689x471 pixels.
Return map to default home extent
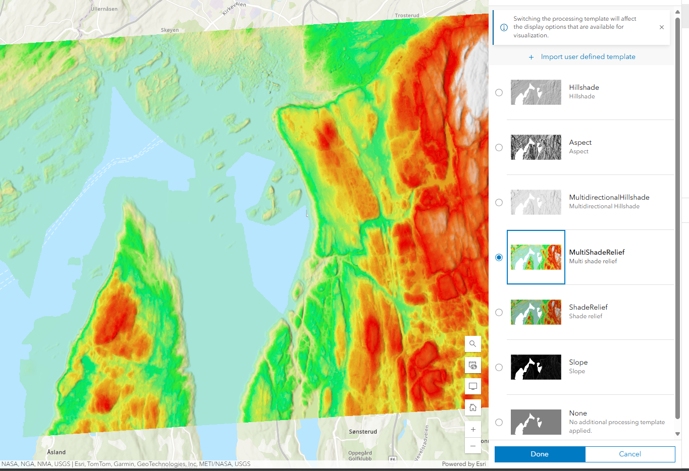[x=472, y=407]
